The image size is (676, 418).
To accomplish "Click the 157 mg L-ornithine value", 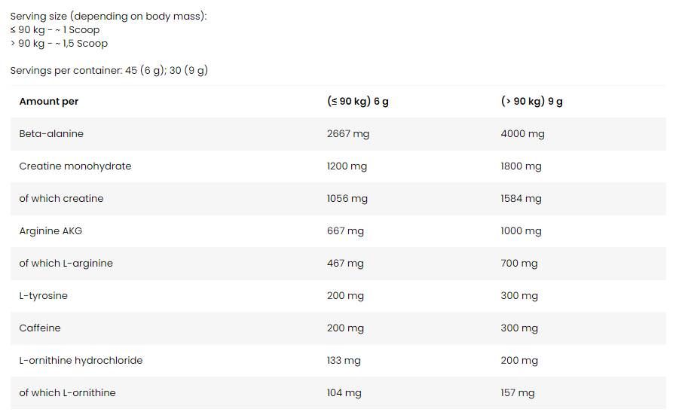I will (518, 393).
